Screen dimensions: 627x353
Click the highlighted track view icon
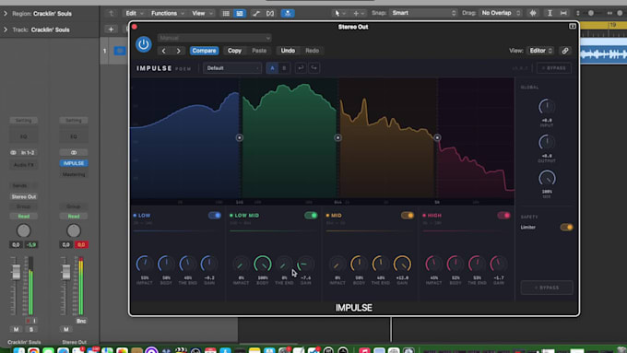point(240,13)
